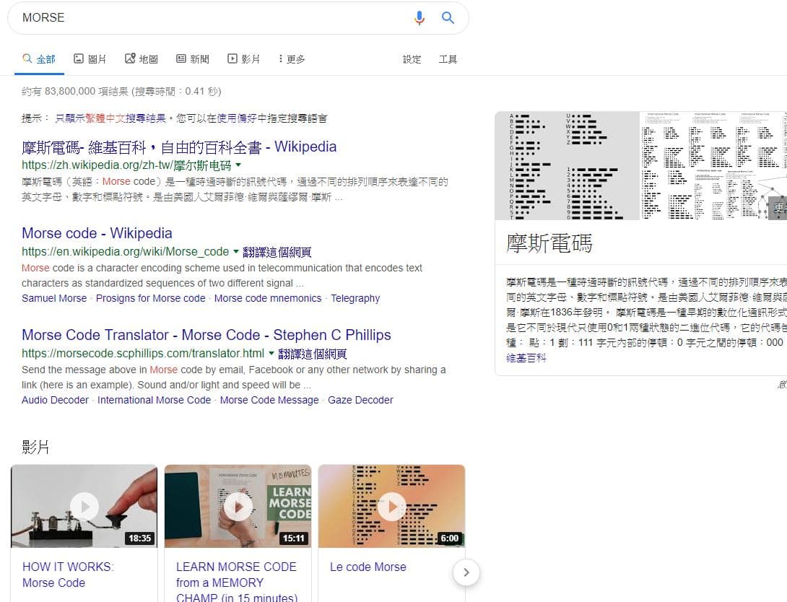Click the 18:35 duration badge
The image size is (787, 602).
tap(139, 538)
